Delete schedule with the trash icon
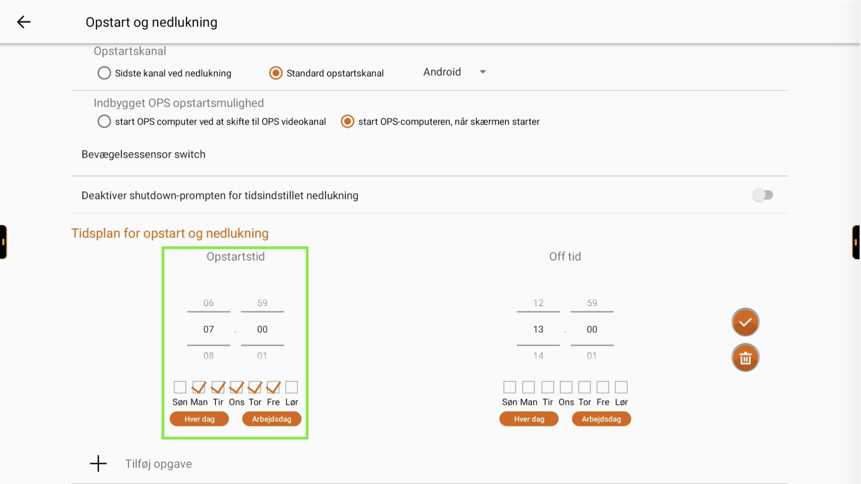Screen dimensions: 861x484 745,358
